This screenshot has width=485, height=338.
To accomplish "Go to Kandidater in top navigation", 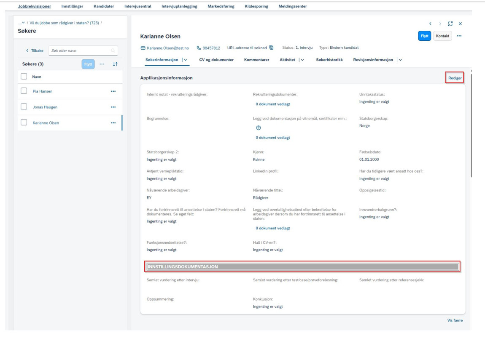I will (104, 6).
